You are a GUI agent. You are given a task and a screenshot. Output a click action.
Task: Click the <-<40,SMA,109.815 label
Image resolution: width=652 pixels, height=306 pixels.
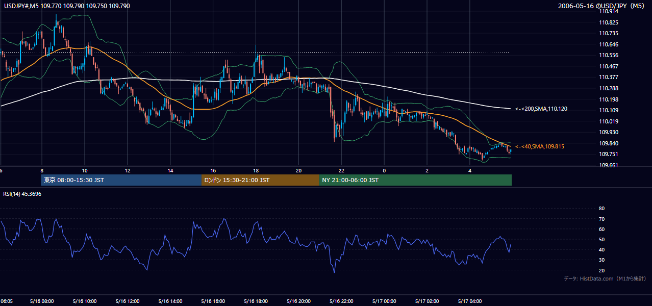[x=540, y=146]
